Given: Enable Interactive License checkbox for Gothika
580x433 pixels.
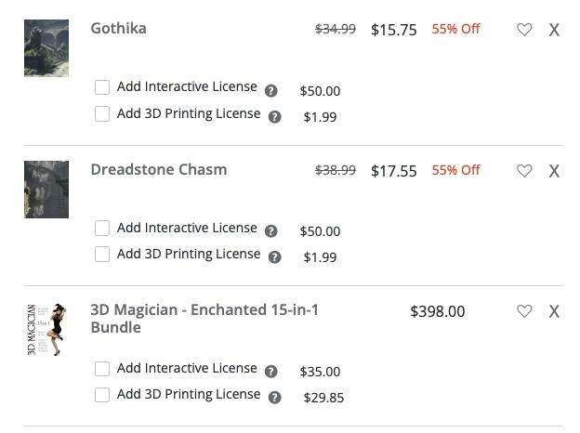Looking at the screenshot, I should [102, 87].
